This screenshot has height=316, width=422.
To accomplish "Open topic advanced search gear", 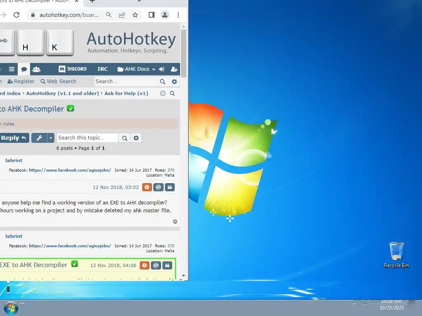I will tap(136, 138).
